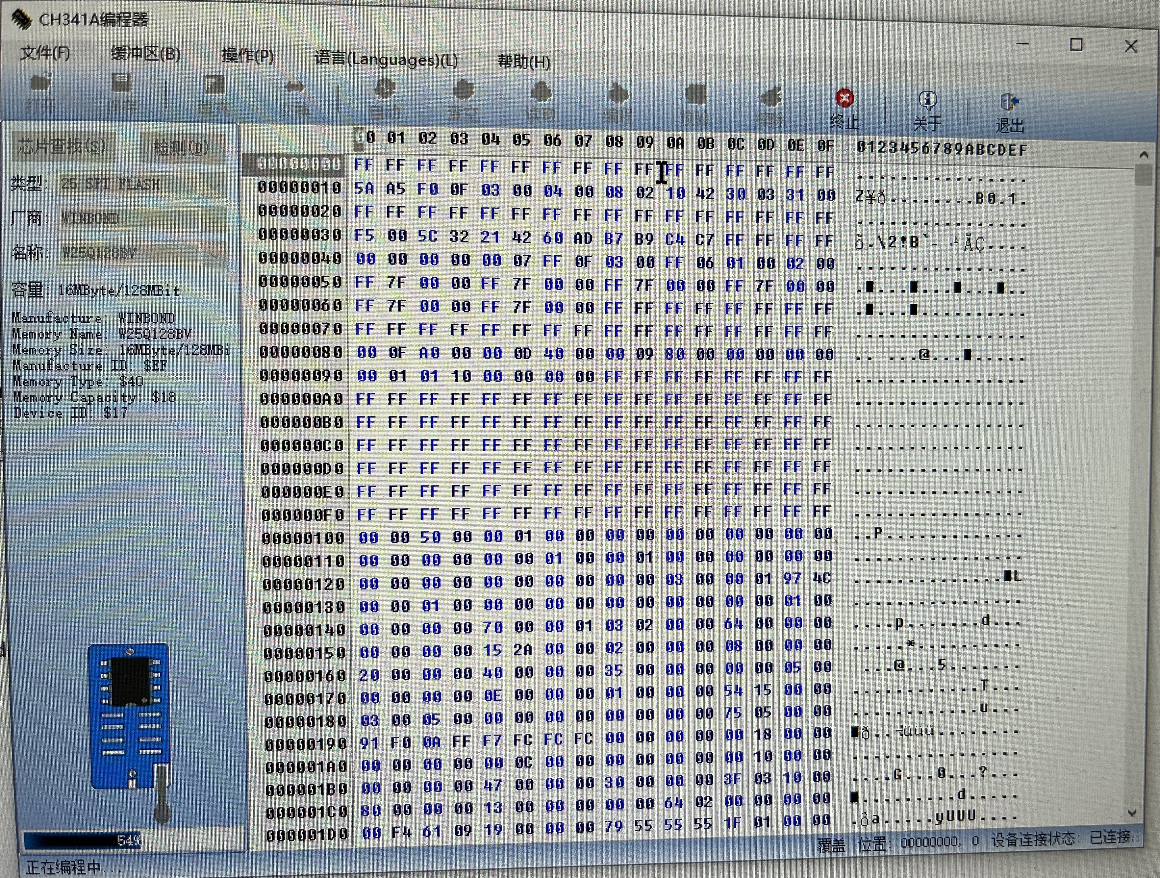This screenshot has height=878, width=1160.
Task: Expand the 名称 chip name dropdown (W25Q128BV)
Action: (x=215, y=254)
